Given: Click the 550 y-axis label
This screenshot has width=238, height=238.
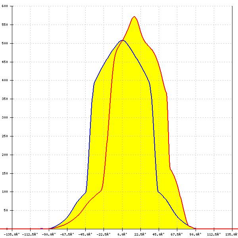Looking at the screenshot, I should coord(5,25).
